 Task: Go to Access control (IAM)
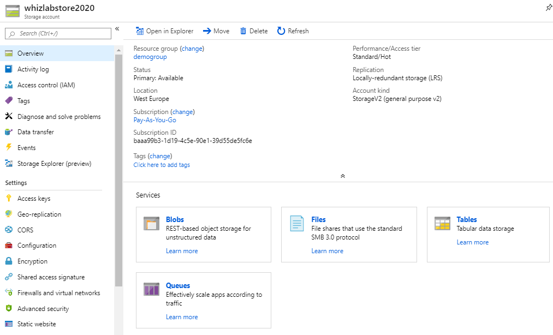coord(57,85)
